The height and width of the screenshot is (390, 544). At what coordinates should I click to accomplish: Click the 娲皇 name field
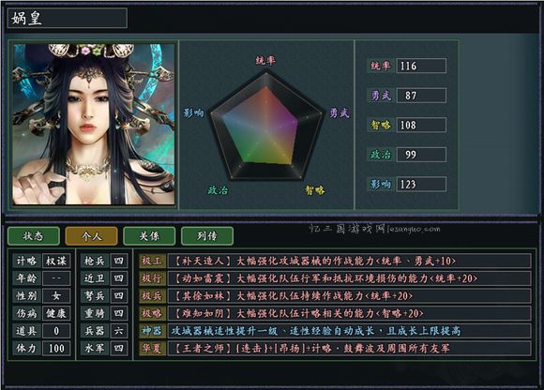(68, 18)
